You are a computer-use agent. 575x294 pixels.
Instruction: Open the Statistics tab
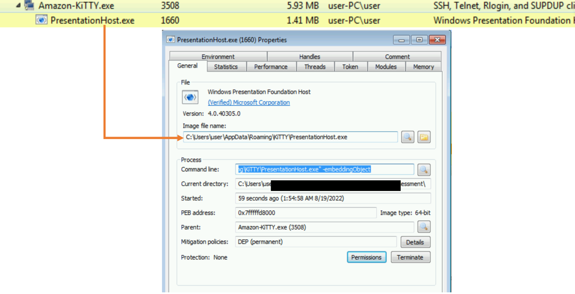click(226, 66)
